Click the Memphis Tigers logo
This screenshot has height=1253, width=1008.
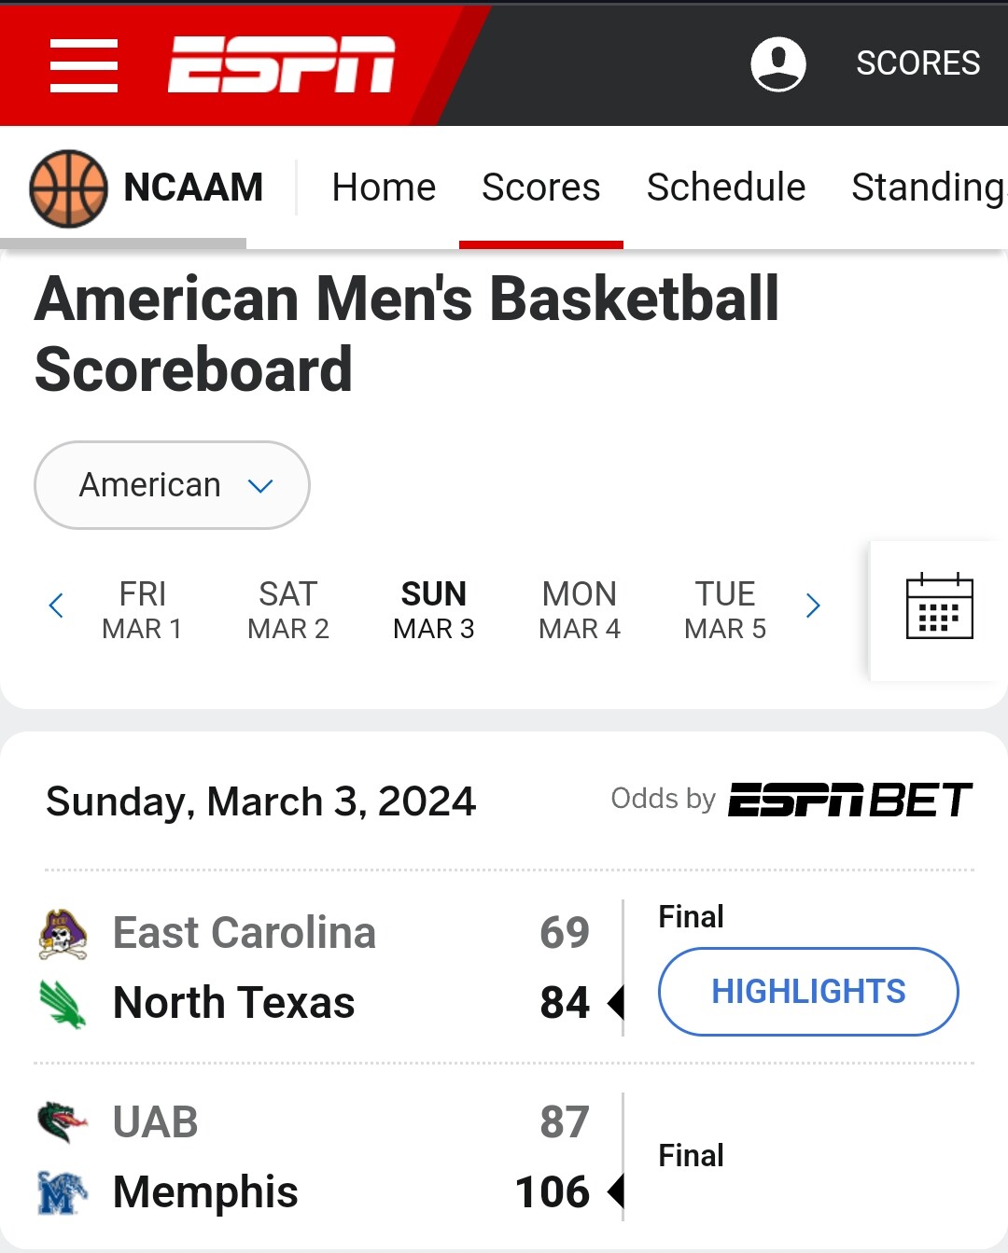[63, 1192]
